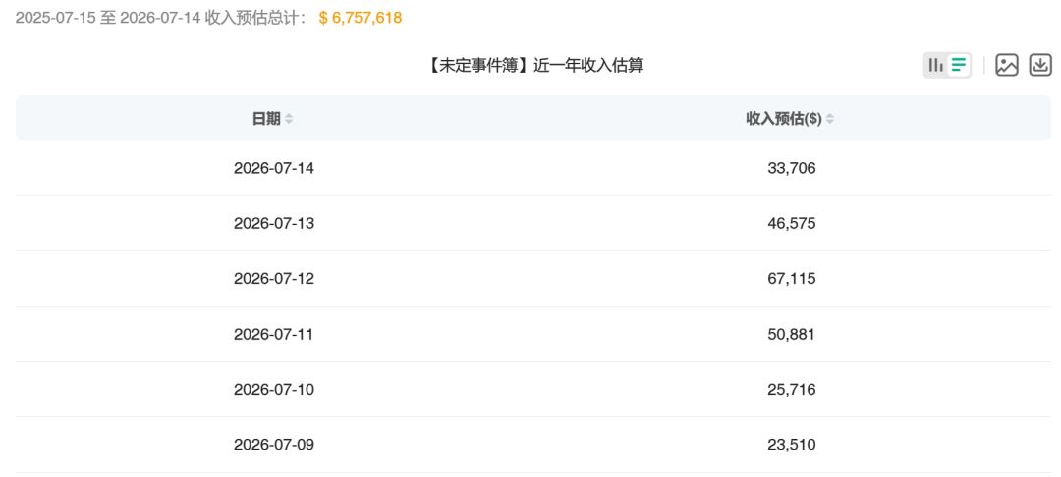Sort by 日期 column arrows
The image size is (1061, 477).
(289, 119)
